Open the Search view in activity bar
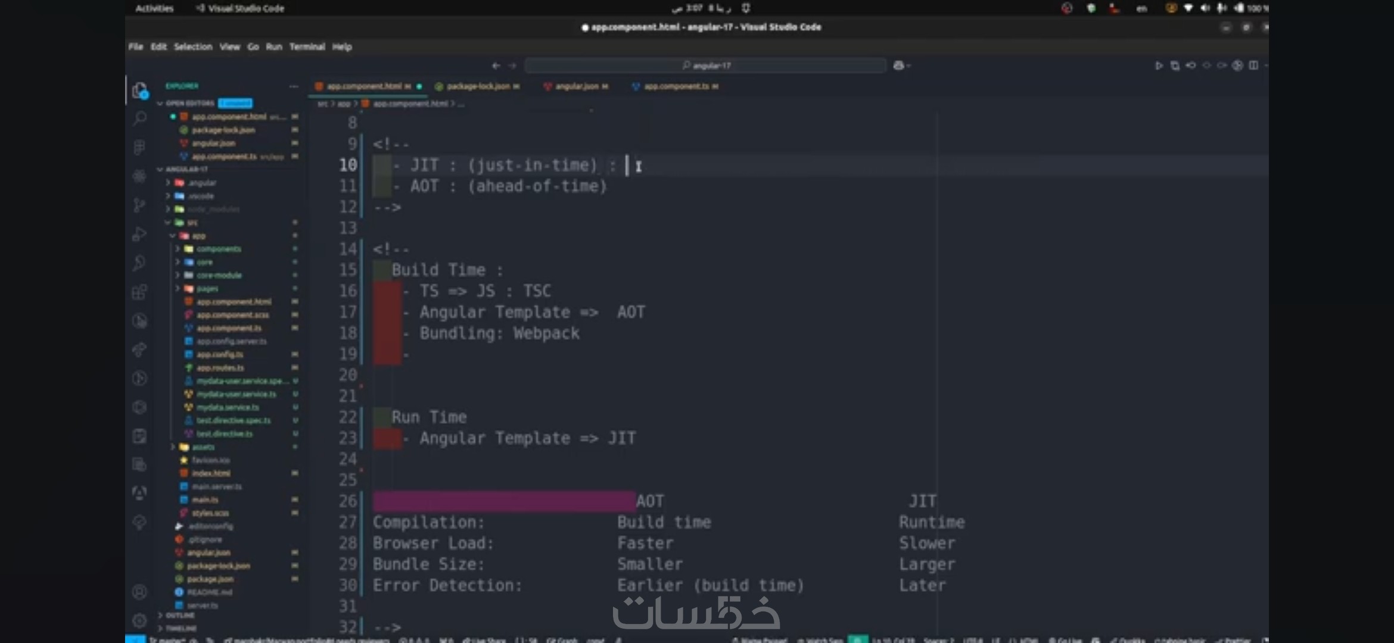Viewport: 1394px width, 643px height. (x=139, y=118)
